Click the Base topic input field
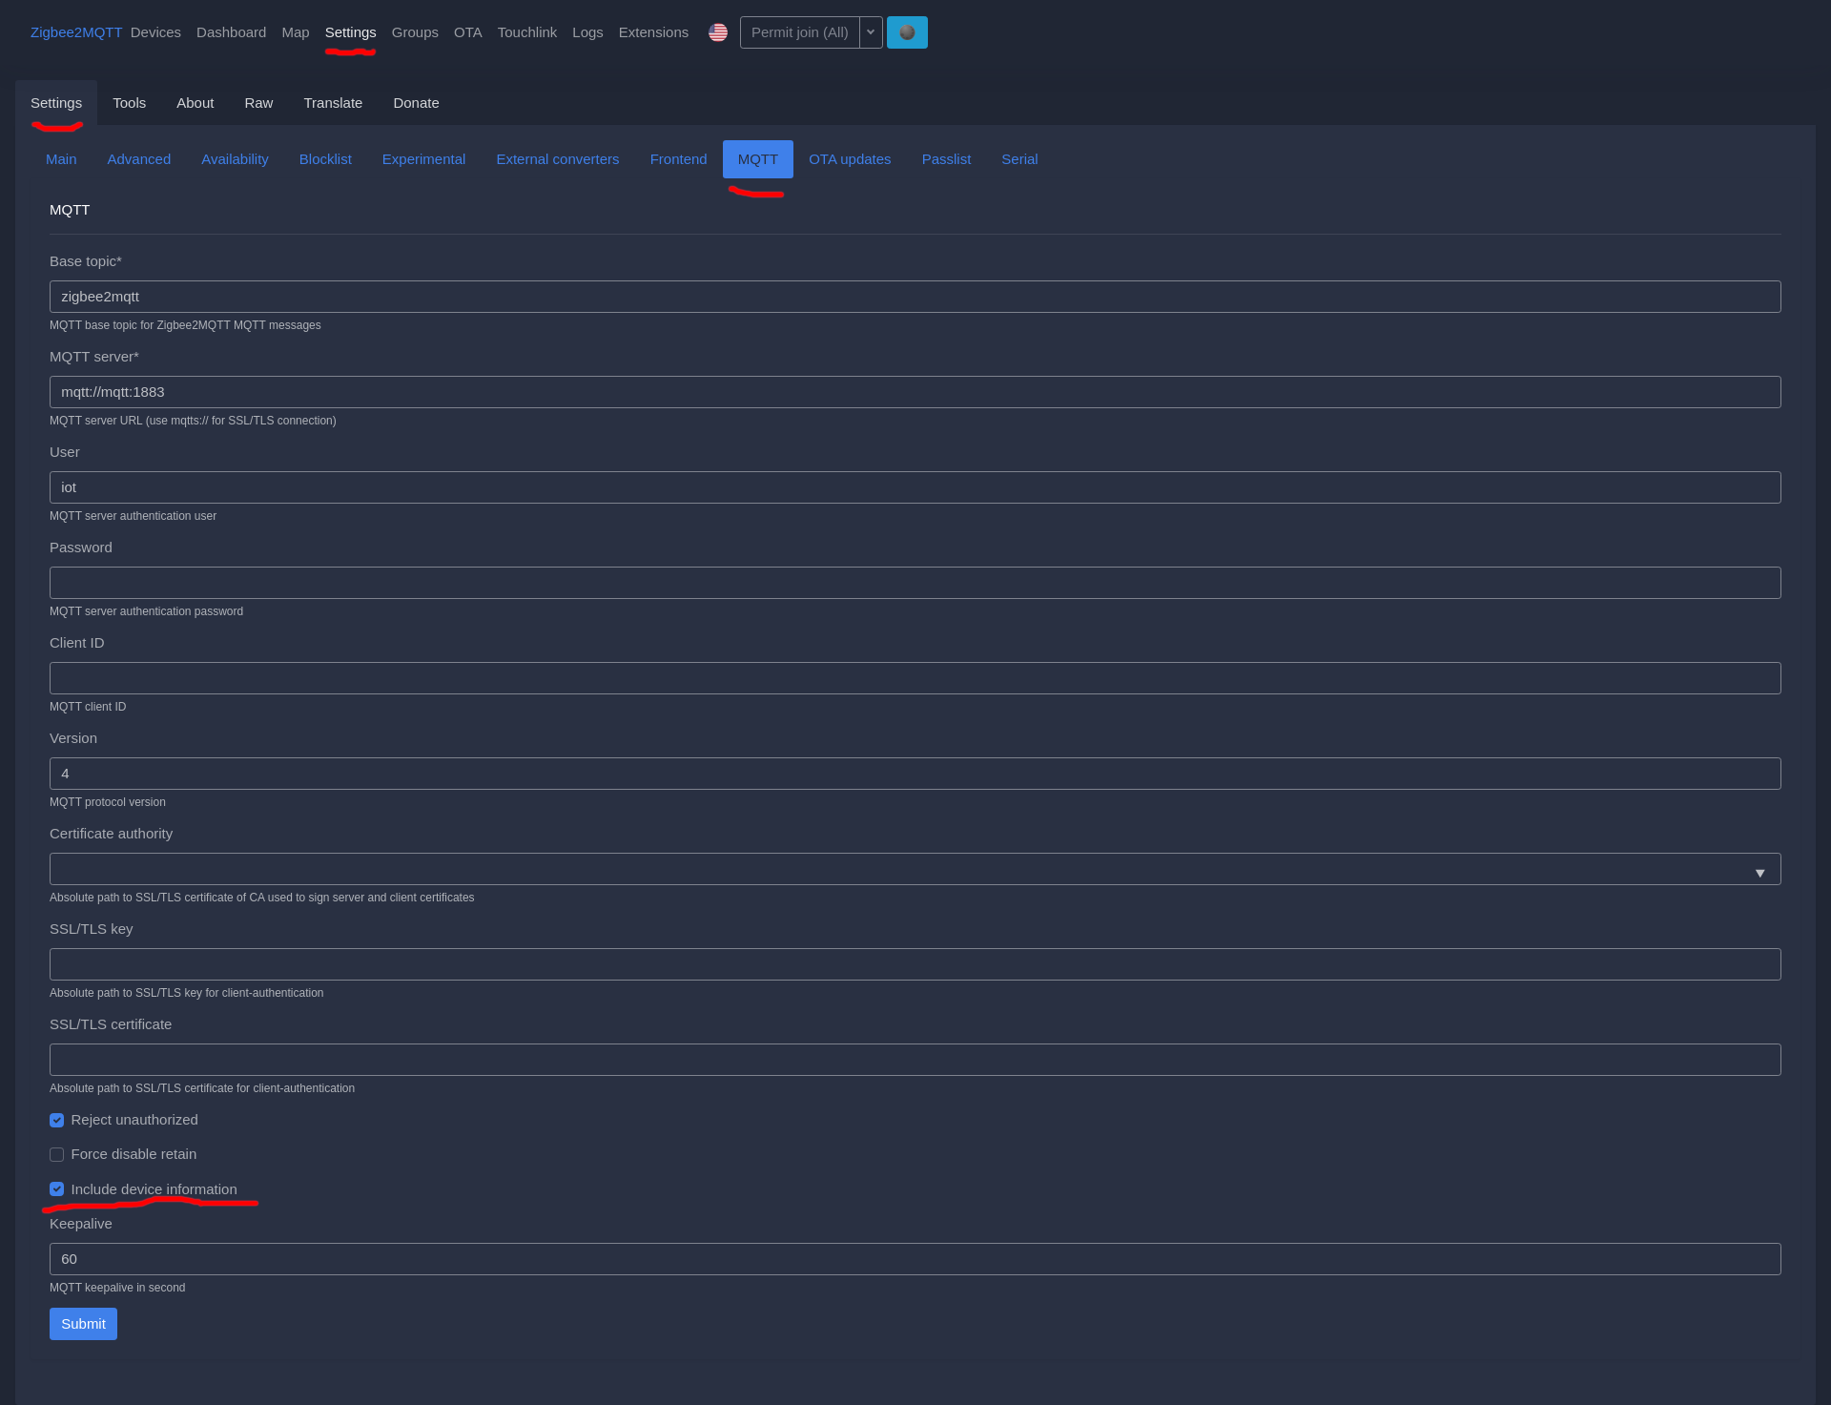The width and height of the screenshot is (1831, 1405). tap(915, 297)
